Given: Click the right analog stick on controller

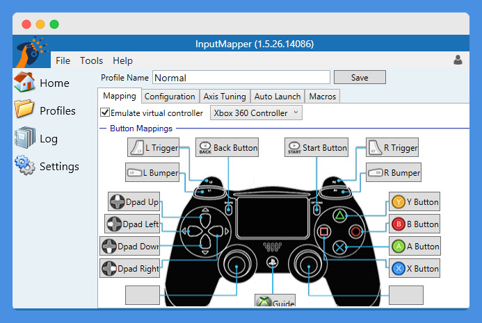Looking at the screenshot, I should coord(308,265).
